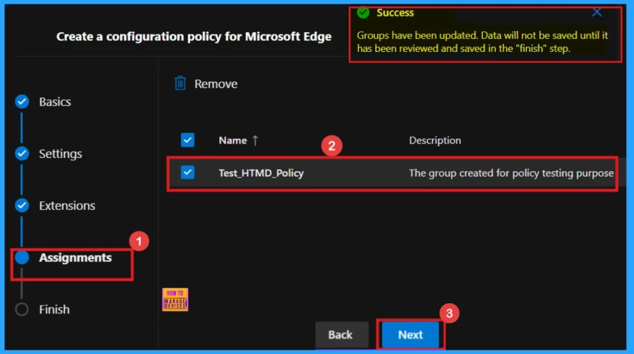Go to the Extensions step
This screenshot has width=634, height=354.
coord(67,205)
